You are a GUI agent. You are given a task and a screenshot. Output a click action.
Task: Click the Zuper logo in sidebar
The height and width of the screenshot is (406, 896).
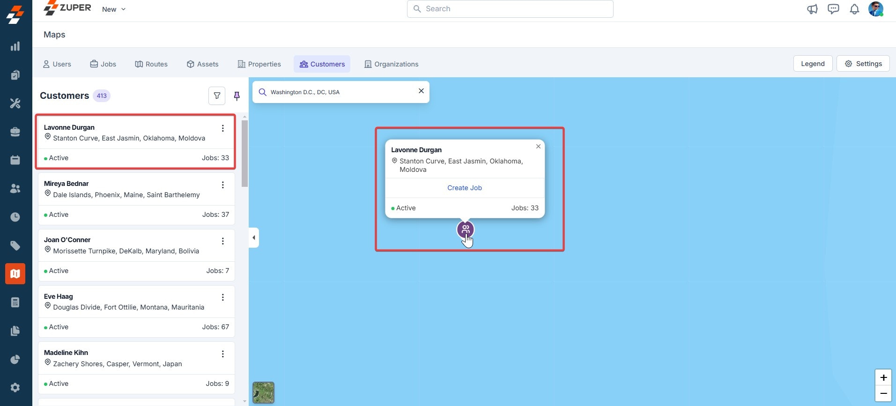[x=15, y=15]
